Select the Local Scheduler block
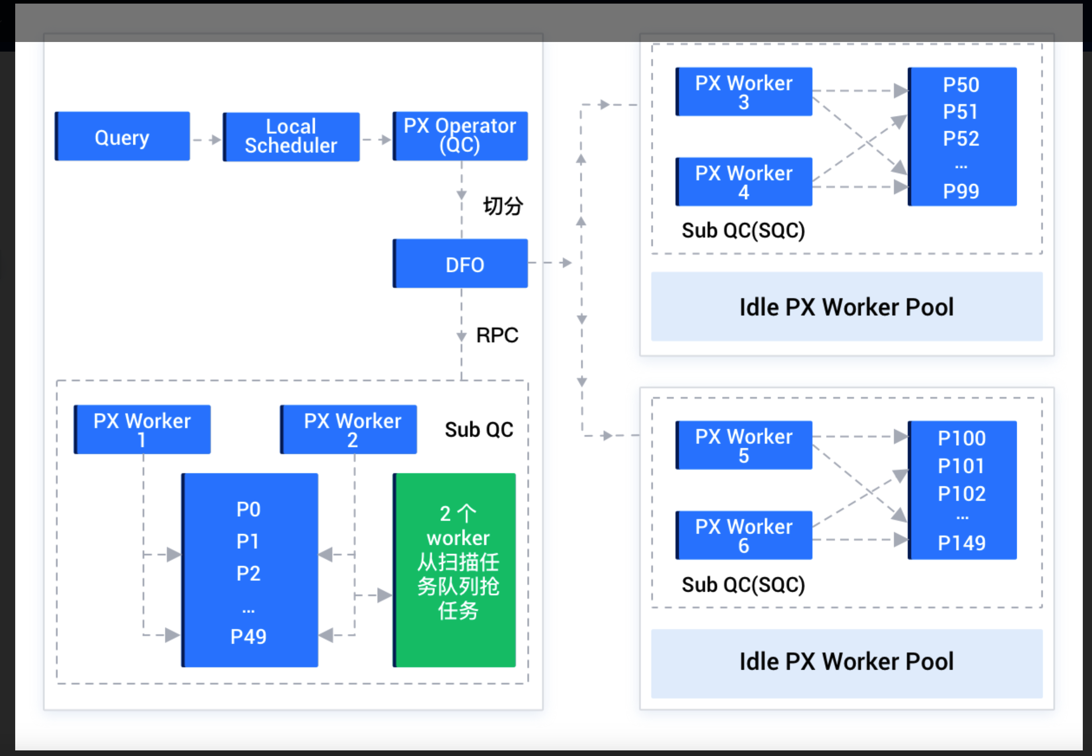1092x756 pixels. (291, 137)
